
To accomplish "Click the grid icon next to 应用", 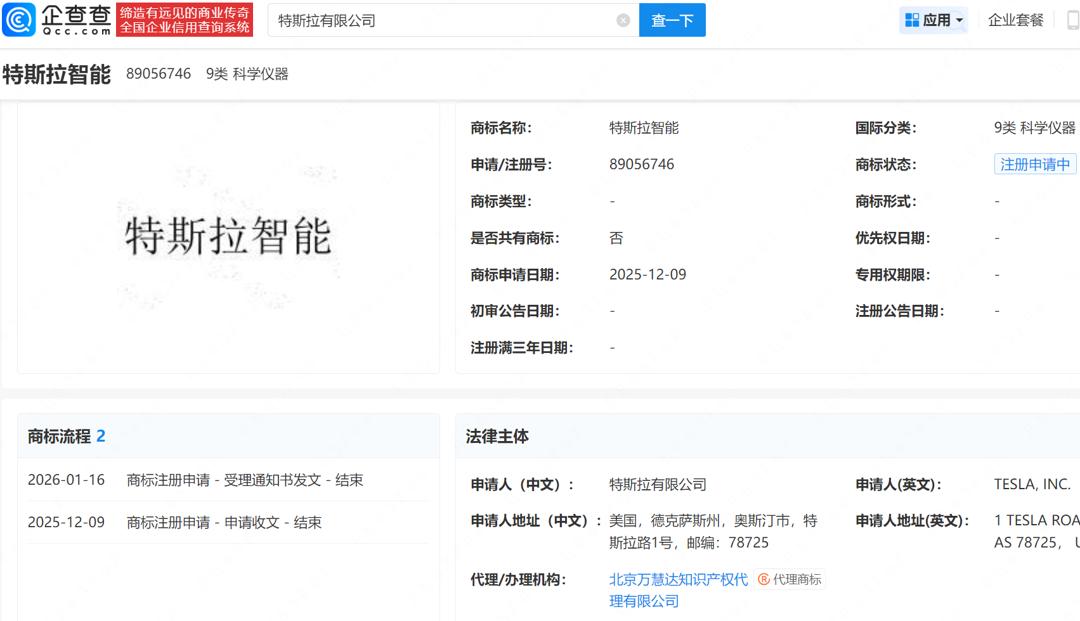I will (x=912, y=20).
